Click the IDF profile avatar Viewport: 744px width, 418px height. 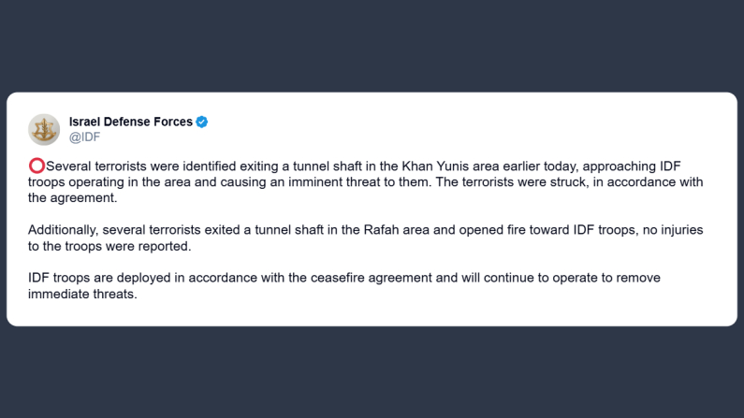coord(44,129)
